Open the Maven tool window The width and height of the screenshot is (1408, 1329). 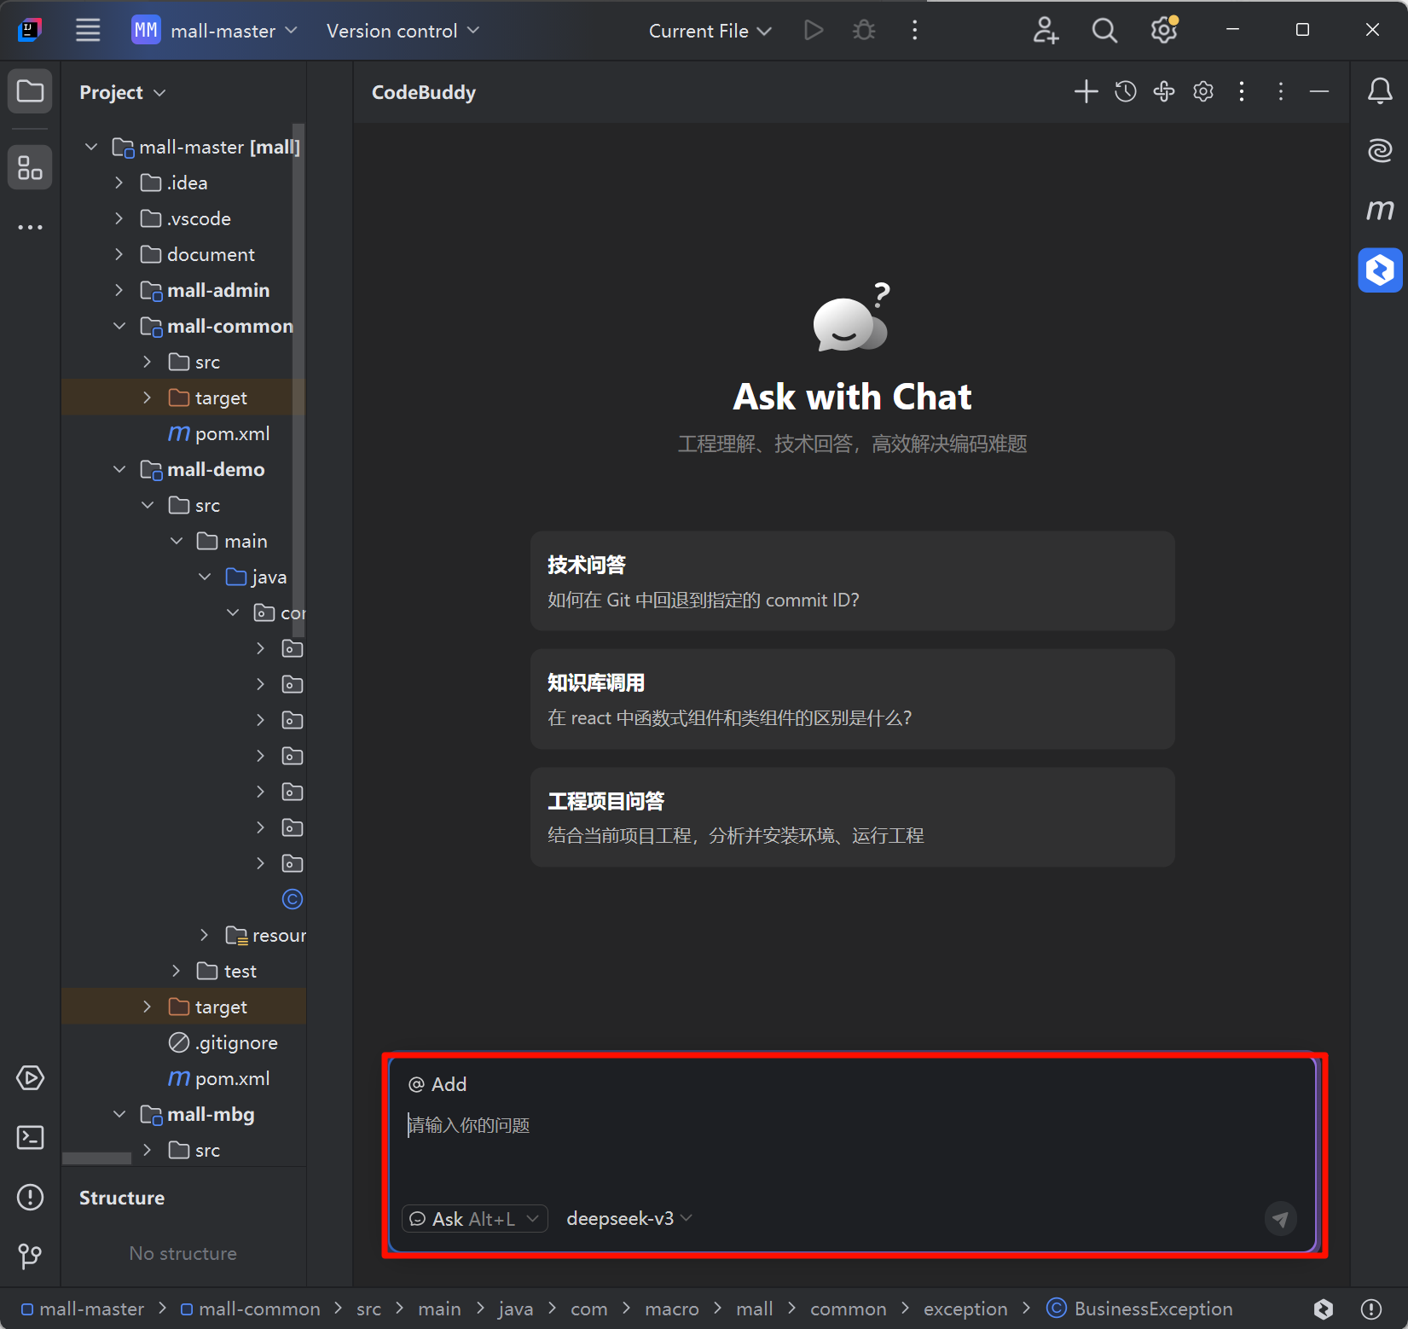(1379, 210)
